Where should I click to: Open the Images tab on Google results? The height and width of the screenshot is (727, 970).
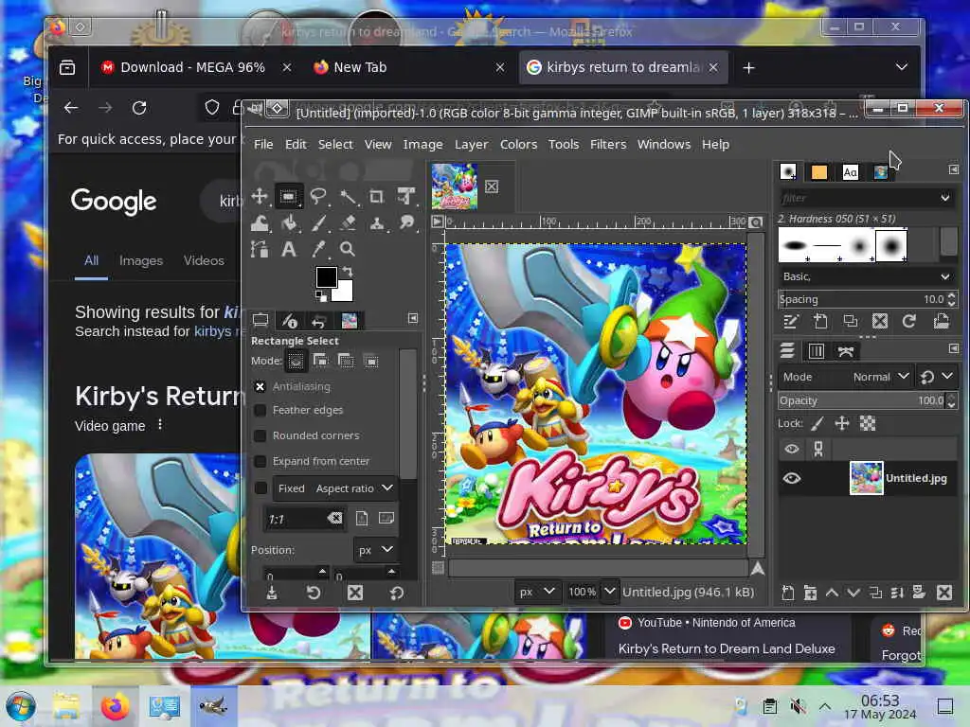tap(141, 260)
